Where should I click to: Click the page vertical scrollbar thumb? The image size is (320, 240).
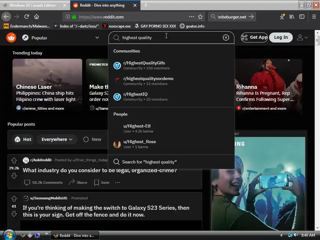tap(317, 40)
